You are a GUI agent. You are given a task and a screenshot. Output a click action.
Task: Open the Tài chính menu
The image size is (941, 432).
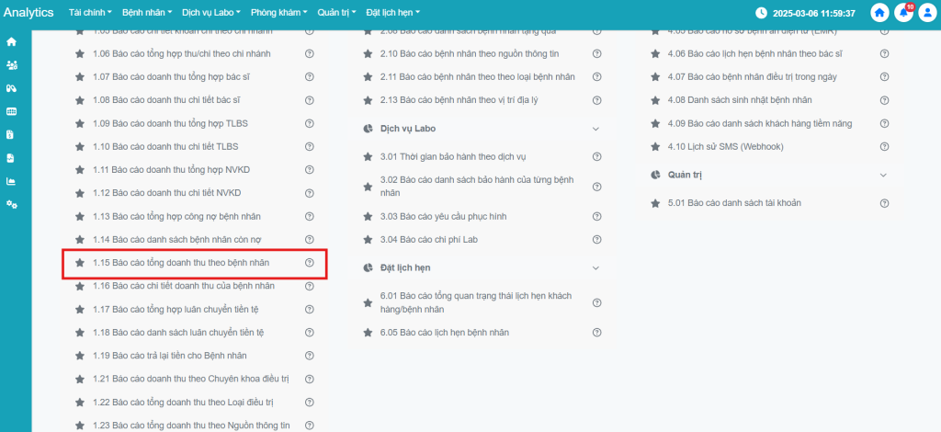89,13
